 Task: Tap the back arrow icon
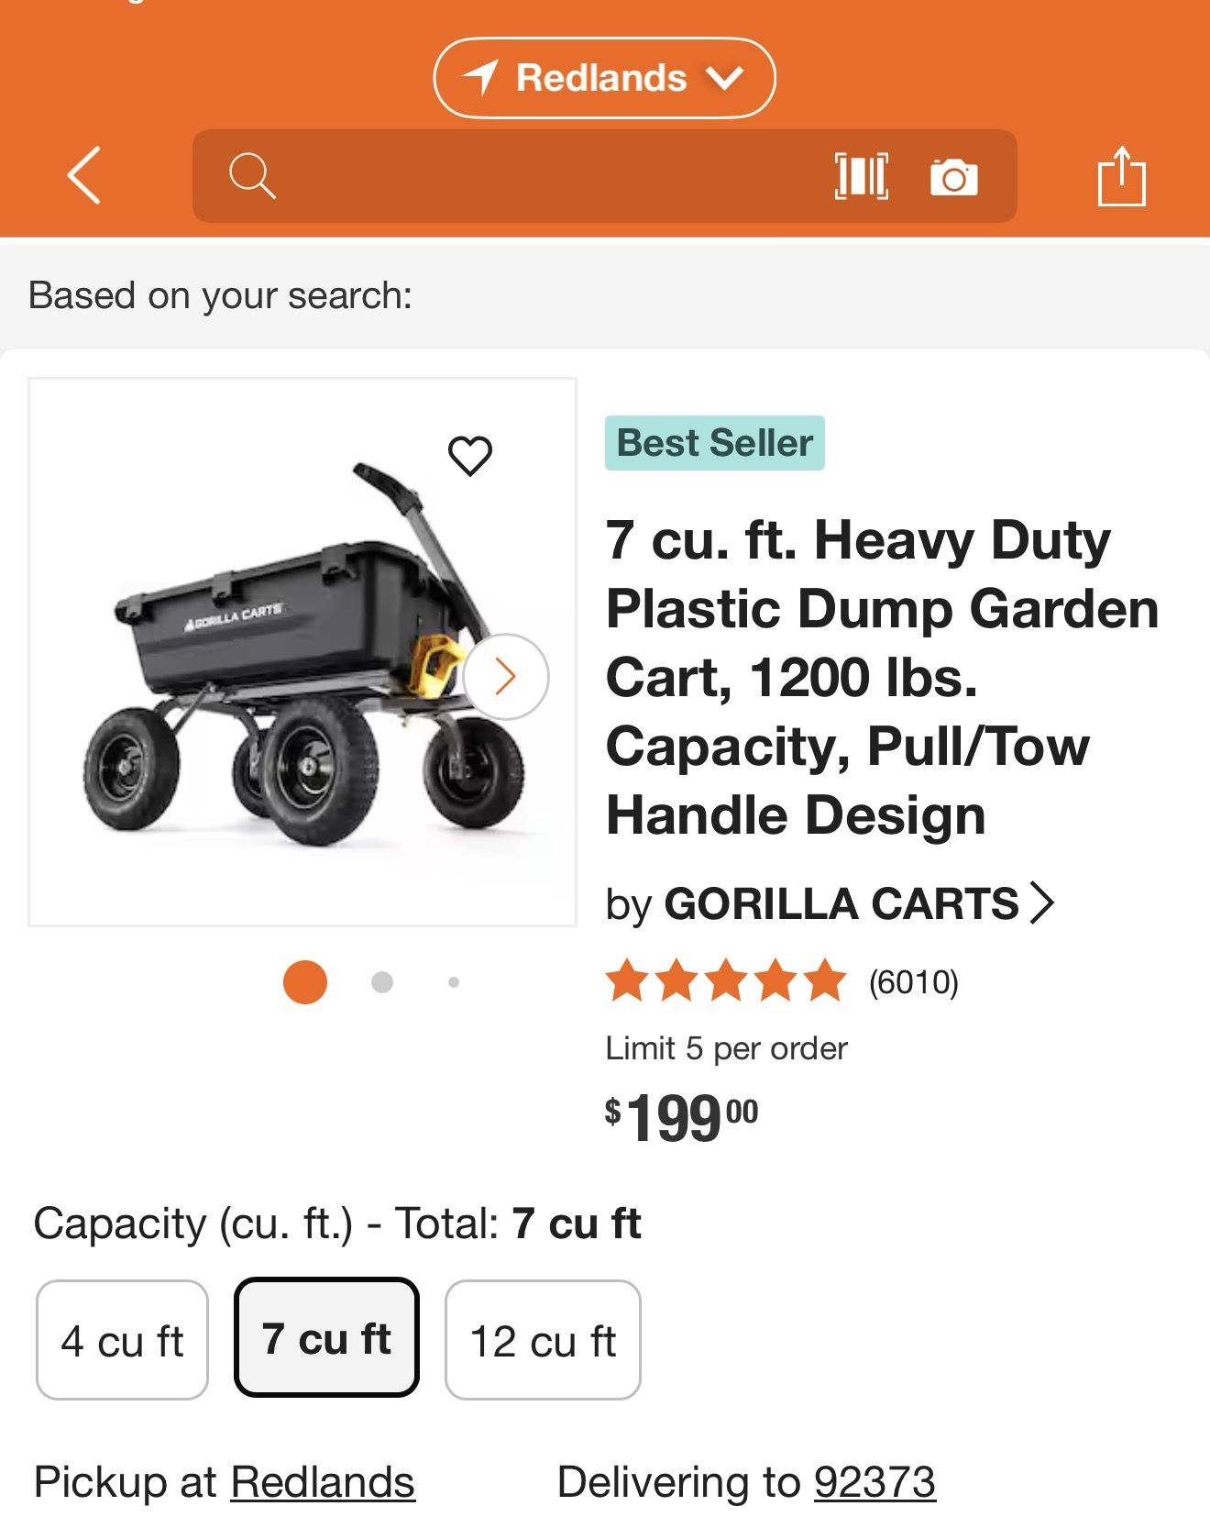84,175
